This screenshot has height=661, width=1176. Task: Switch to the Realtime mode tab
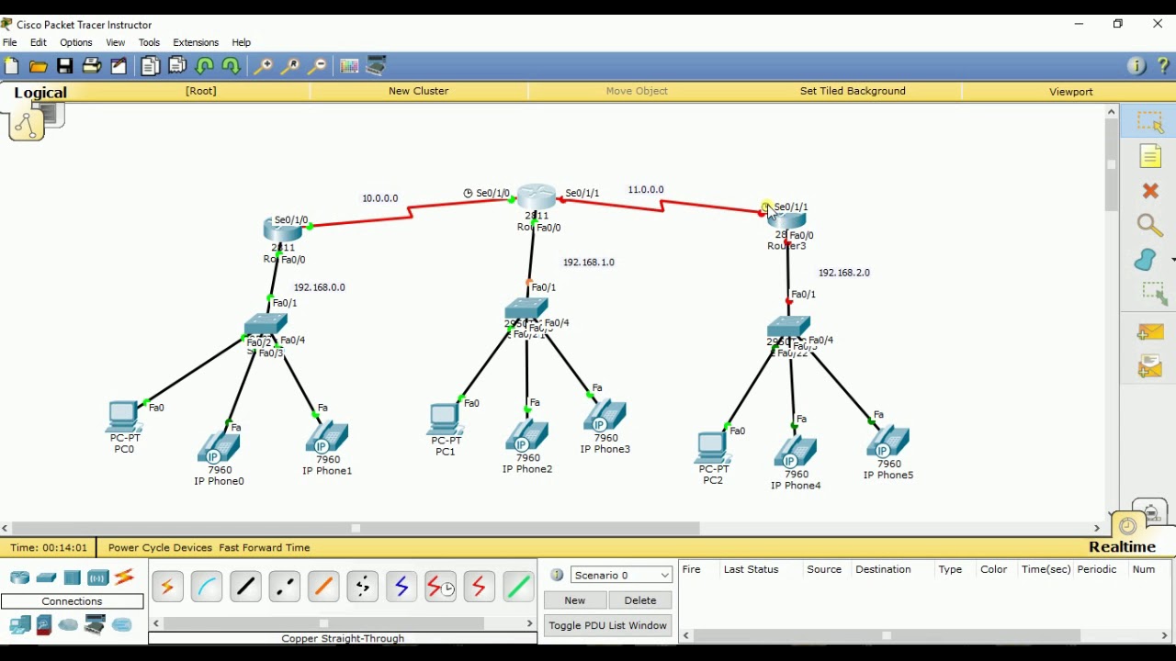pos(1122,547)
